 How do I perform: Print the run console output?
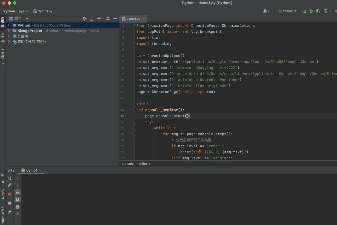[18, 207]
